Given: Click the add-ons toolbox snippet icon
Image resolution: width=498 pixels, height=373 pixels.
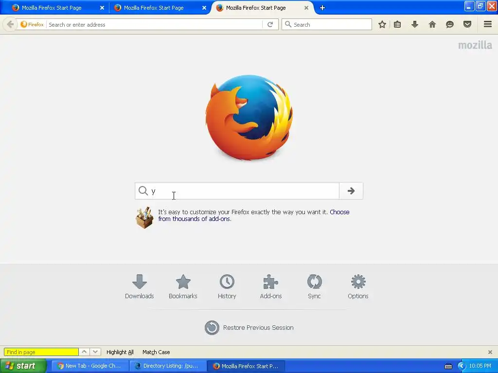Looking at the screenshot, I should (144, 218).
